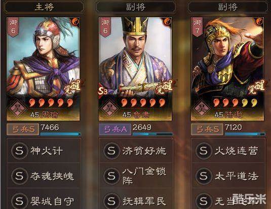Tap the S3 season badge on 鲁肃
Screen dimensions: 271x209
click(103, 91)
